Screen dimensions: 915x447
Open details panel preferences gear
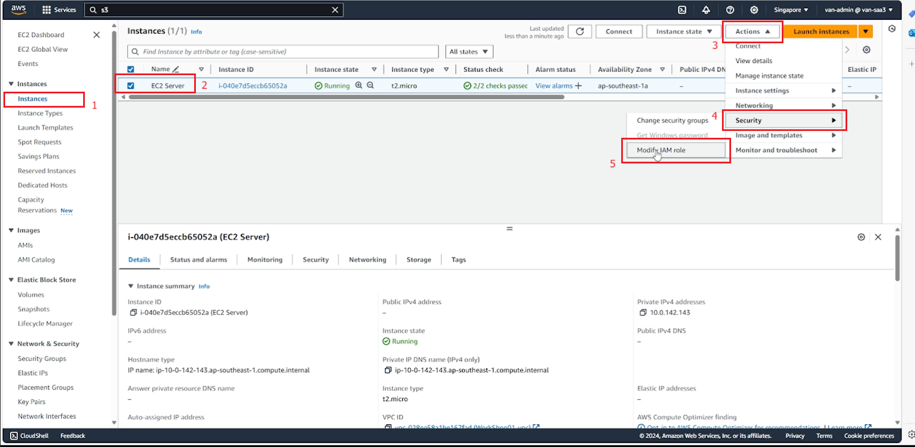click(x=861, y=237)
